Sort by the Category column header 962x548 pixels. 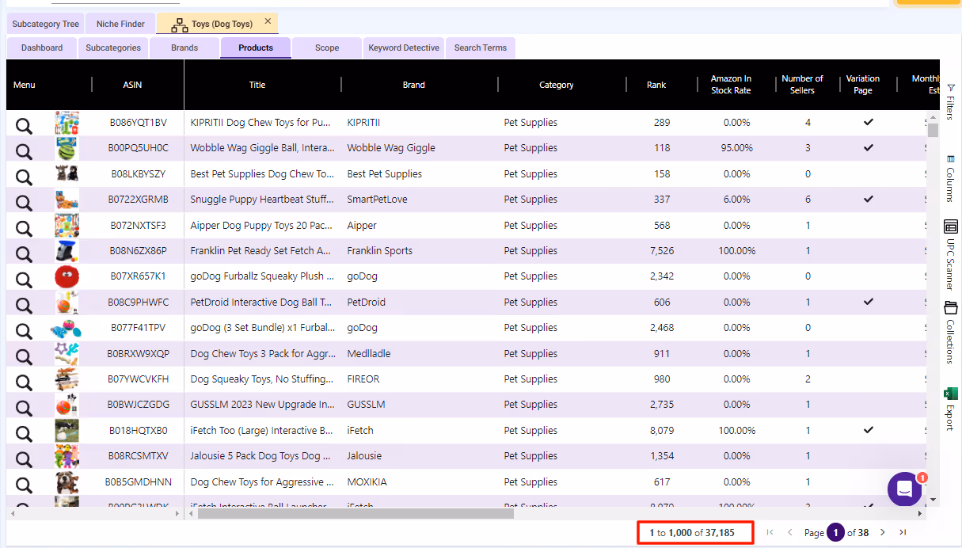[x=556, y=85]
